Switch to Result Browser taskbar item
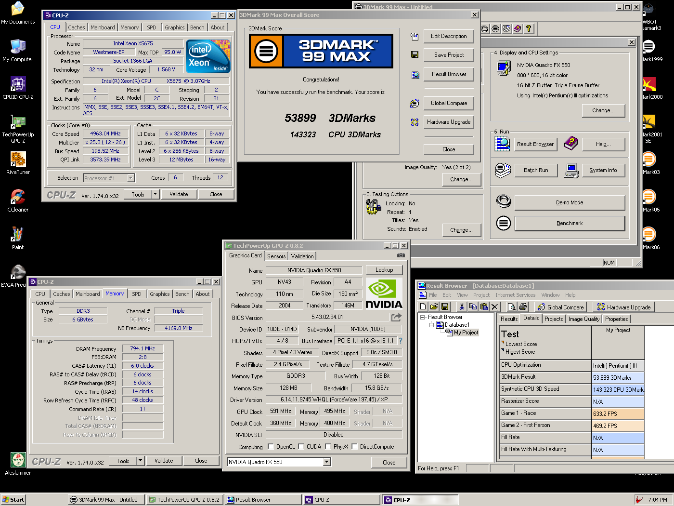Viewport: 674px width, 506px height. pos(263,500)
